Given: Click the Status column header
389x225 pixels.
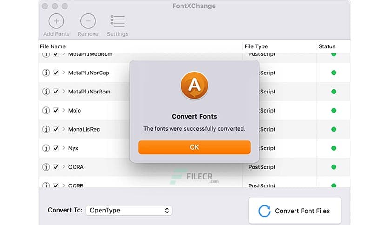Looking at the screenshot, I should pyautogui.click(x=327, y=46).
